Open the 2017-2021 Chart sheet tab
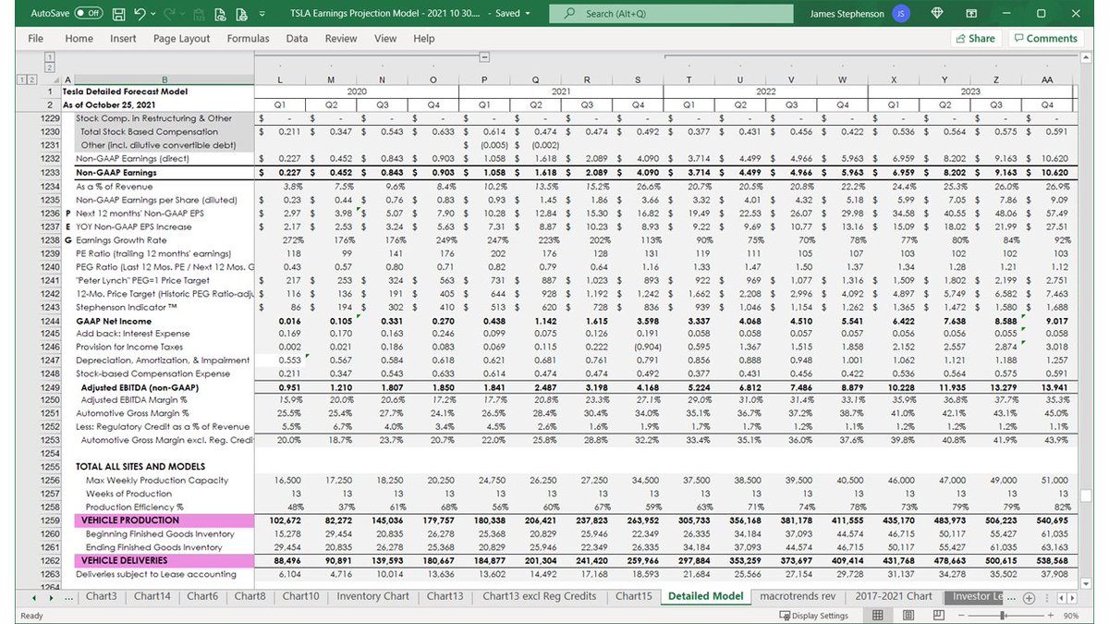Viewport: 1109px width, 624px height. pos(894,596)
